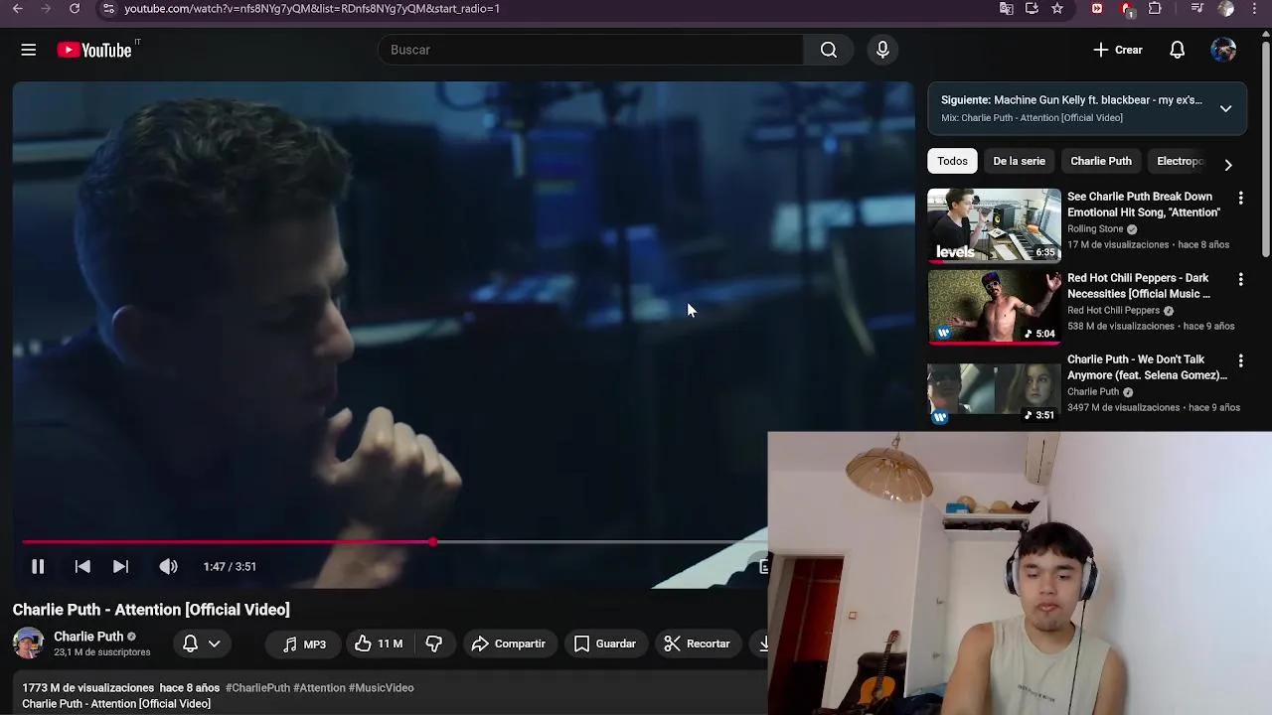Open the Charlie Puth channel avatar
The width and height of the screenshot is (1272, 715).
[28, 643]
